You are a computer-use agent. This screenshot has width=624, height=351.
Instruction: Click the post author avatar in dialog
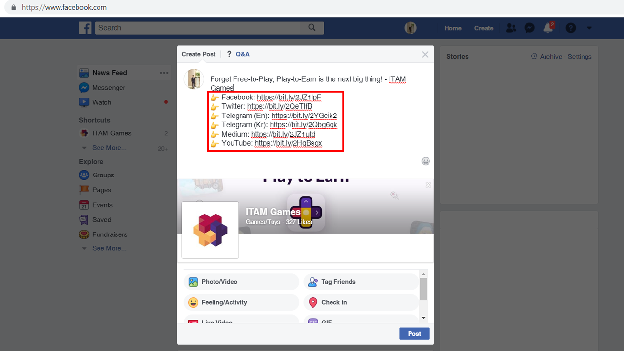194,79
